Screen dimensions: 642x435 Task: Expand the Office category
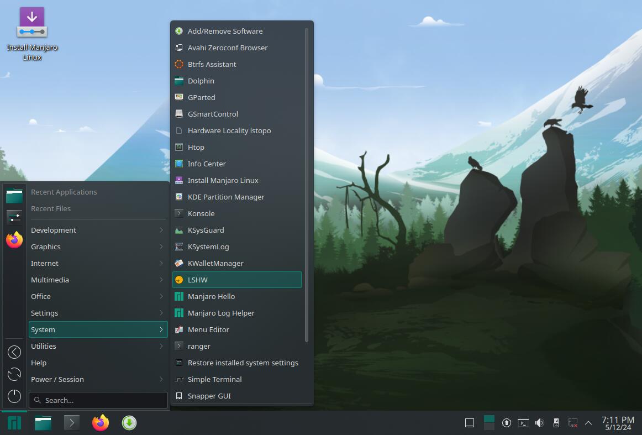pos(98,297)
